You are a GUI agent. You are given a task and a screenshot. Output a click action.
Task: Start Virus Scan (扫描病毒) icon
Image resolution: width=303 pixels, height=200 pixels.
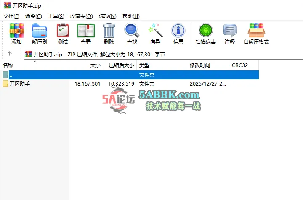[x=206, y=34]
